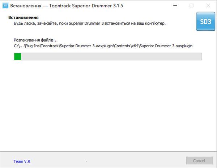Click the small SD3 icon in title bar
Screen dimensions: 217x168
pyautogui.click(x=5, y=5)
